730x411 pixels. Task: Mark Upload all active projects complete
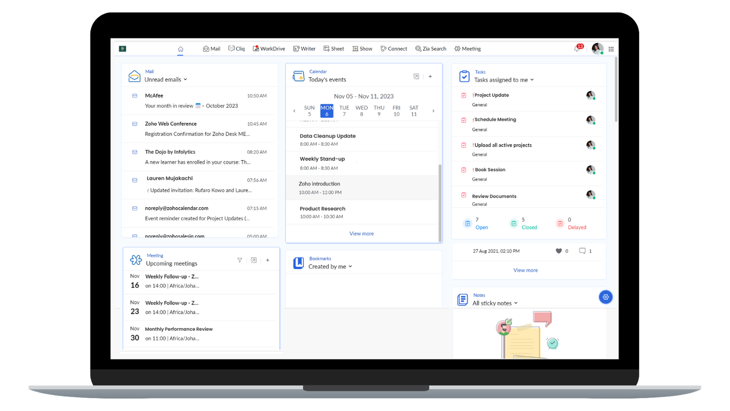point(464,145)
